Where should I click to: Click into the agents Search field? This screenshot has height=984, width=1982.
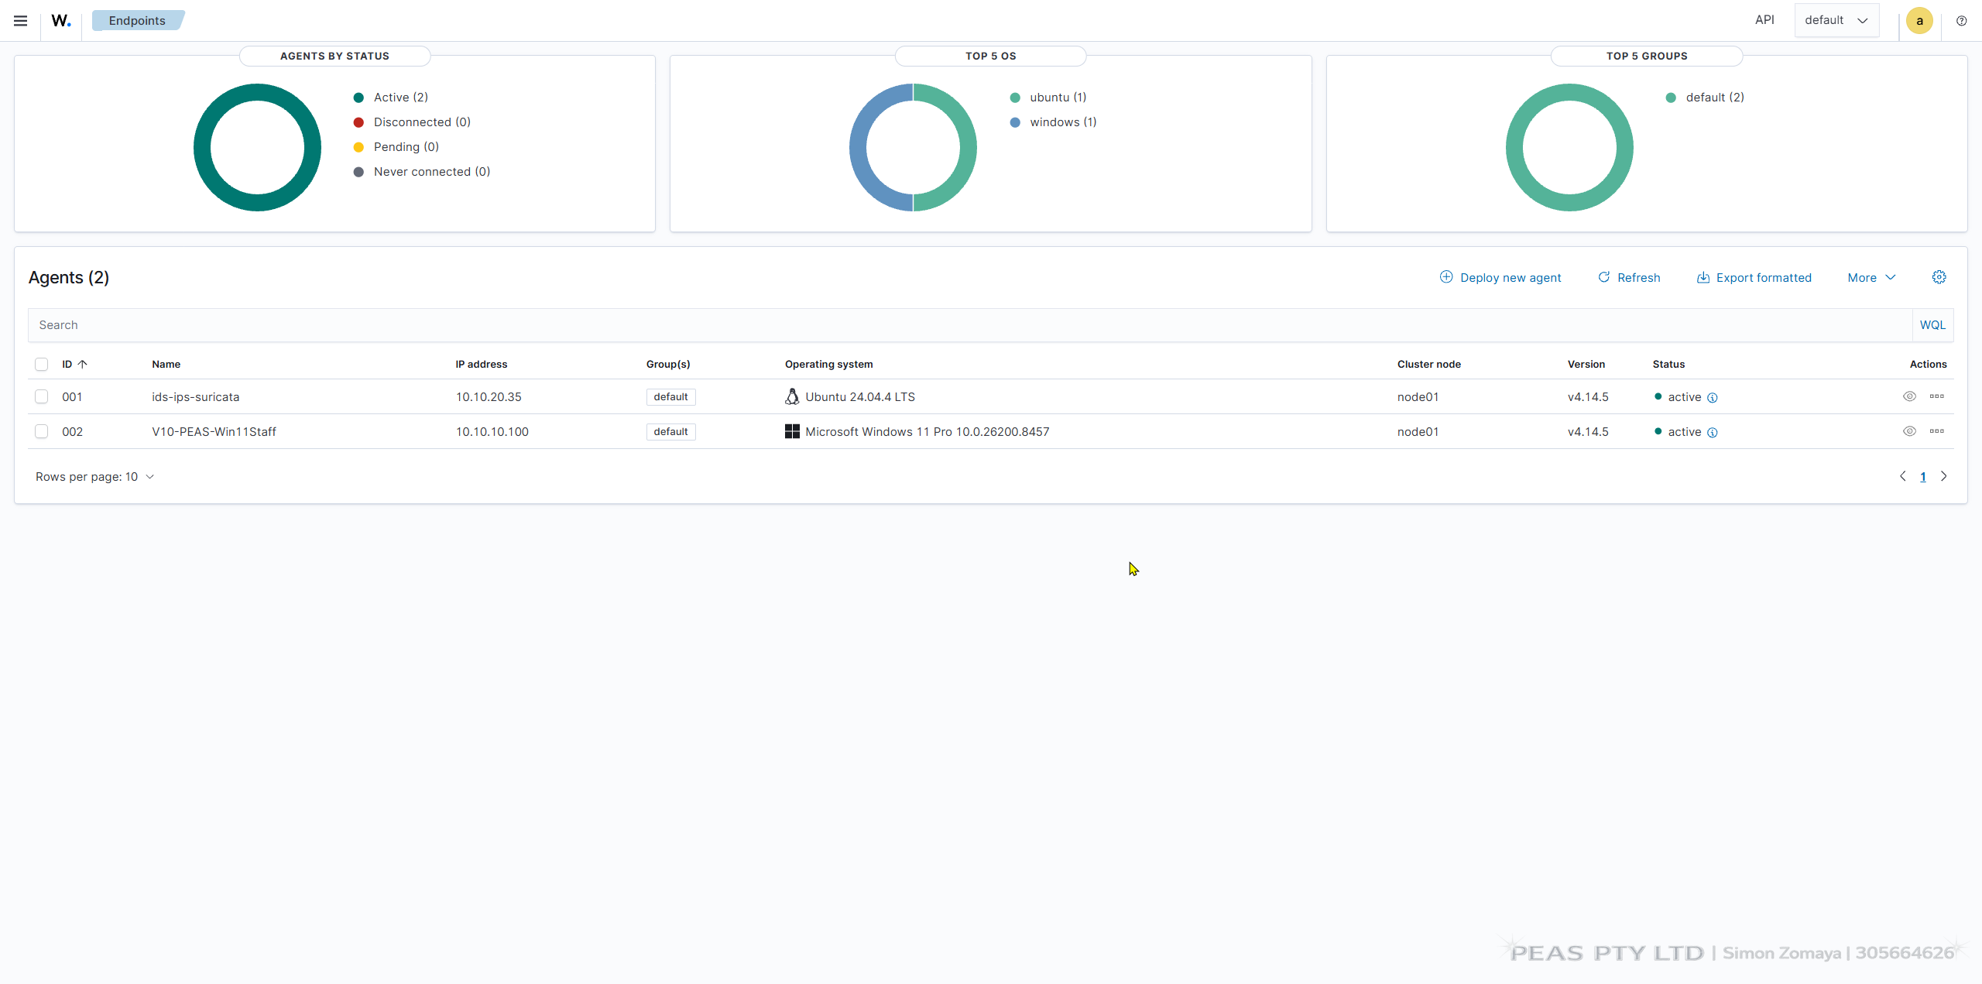[969, 325]
